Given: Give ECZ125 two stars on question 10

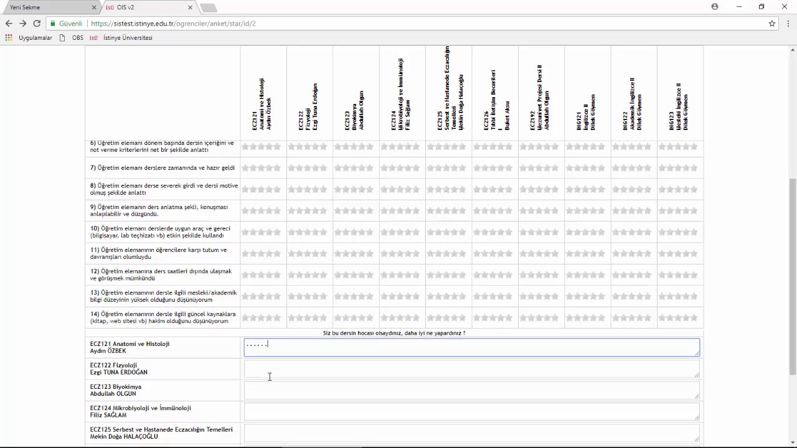Looking at the screenshot, I should point(439,232).
